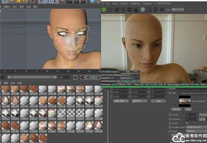
Task: Pause the Octane live render
Action: coord(117,9)
